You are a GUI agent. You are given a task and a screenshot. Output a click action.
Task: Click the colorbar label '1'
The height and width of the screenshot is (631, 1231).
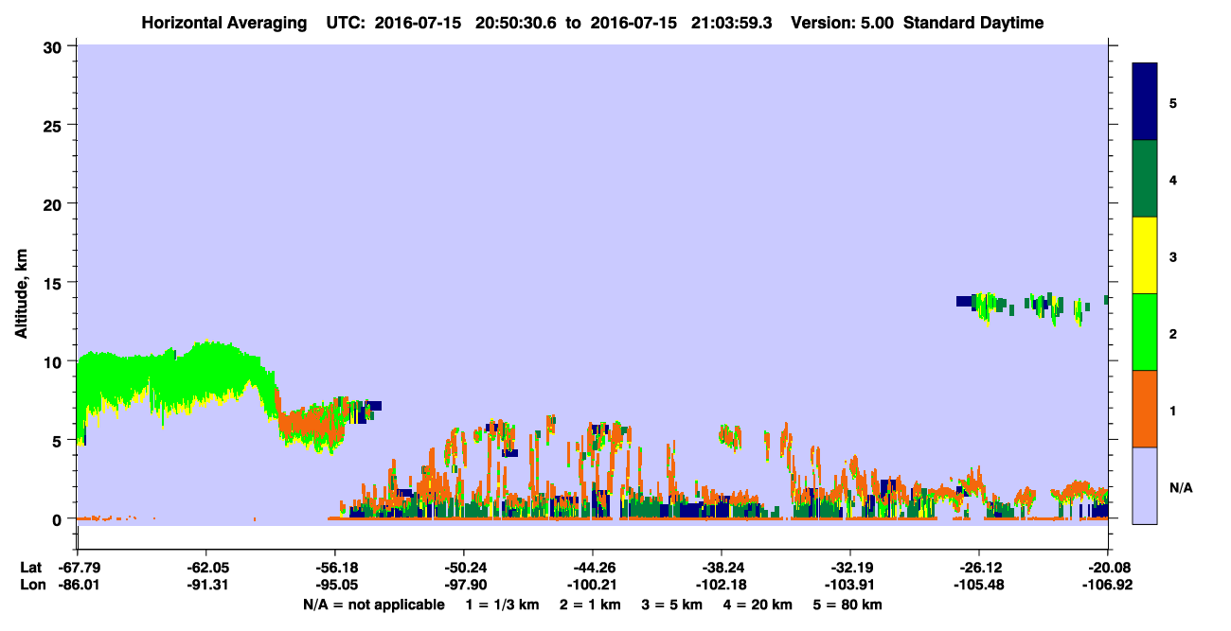click(1173, 410)
